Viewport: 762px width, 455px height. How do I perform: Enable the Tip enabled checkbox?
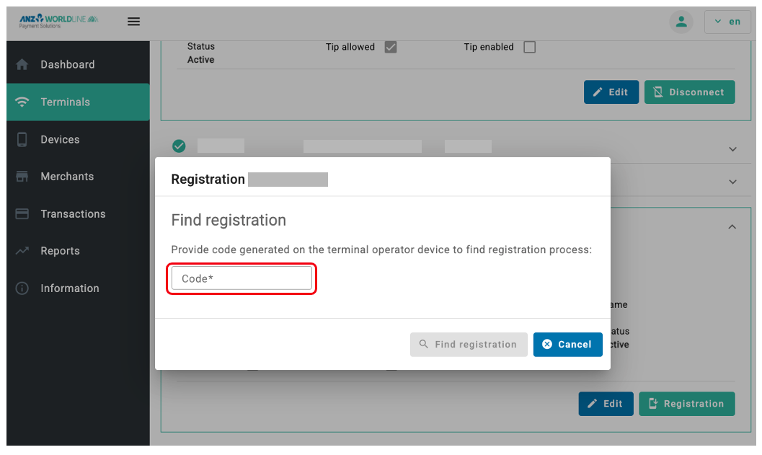coord(529,48)
